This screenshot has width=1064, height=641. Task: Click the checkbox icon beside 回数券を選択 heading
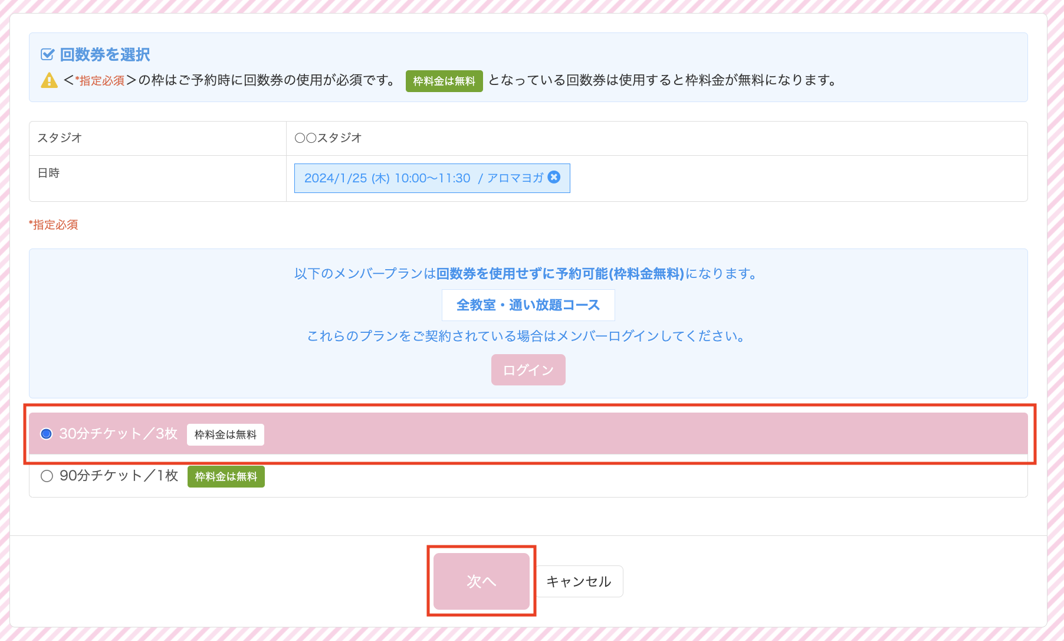point(47,55)
